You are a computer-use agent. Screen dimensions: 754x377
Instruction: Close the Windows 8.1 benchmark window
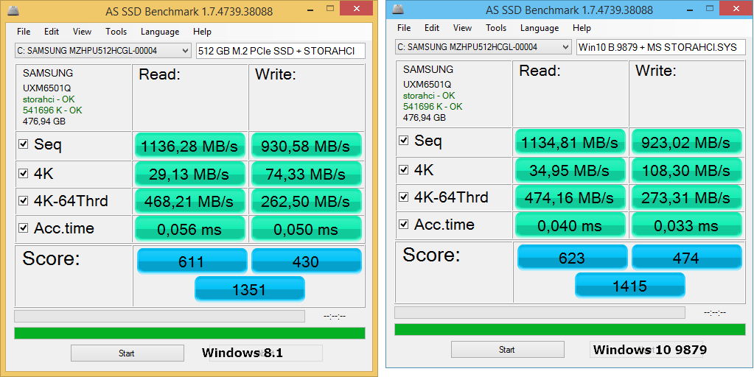pyautogui.click(x=356, y=9)
